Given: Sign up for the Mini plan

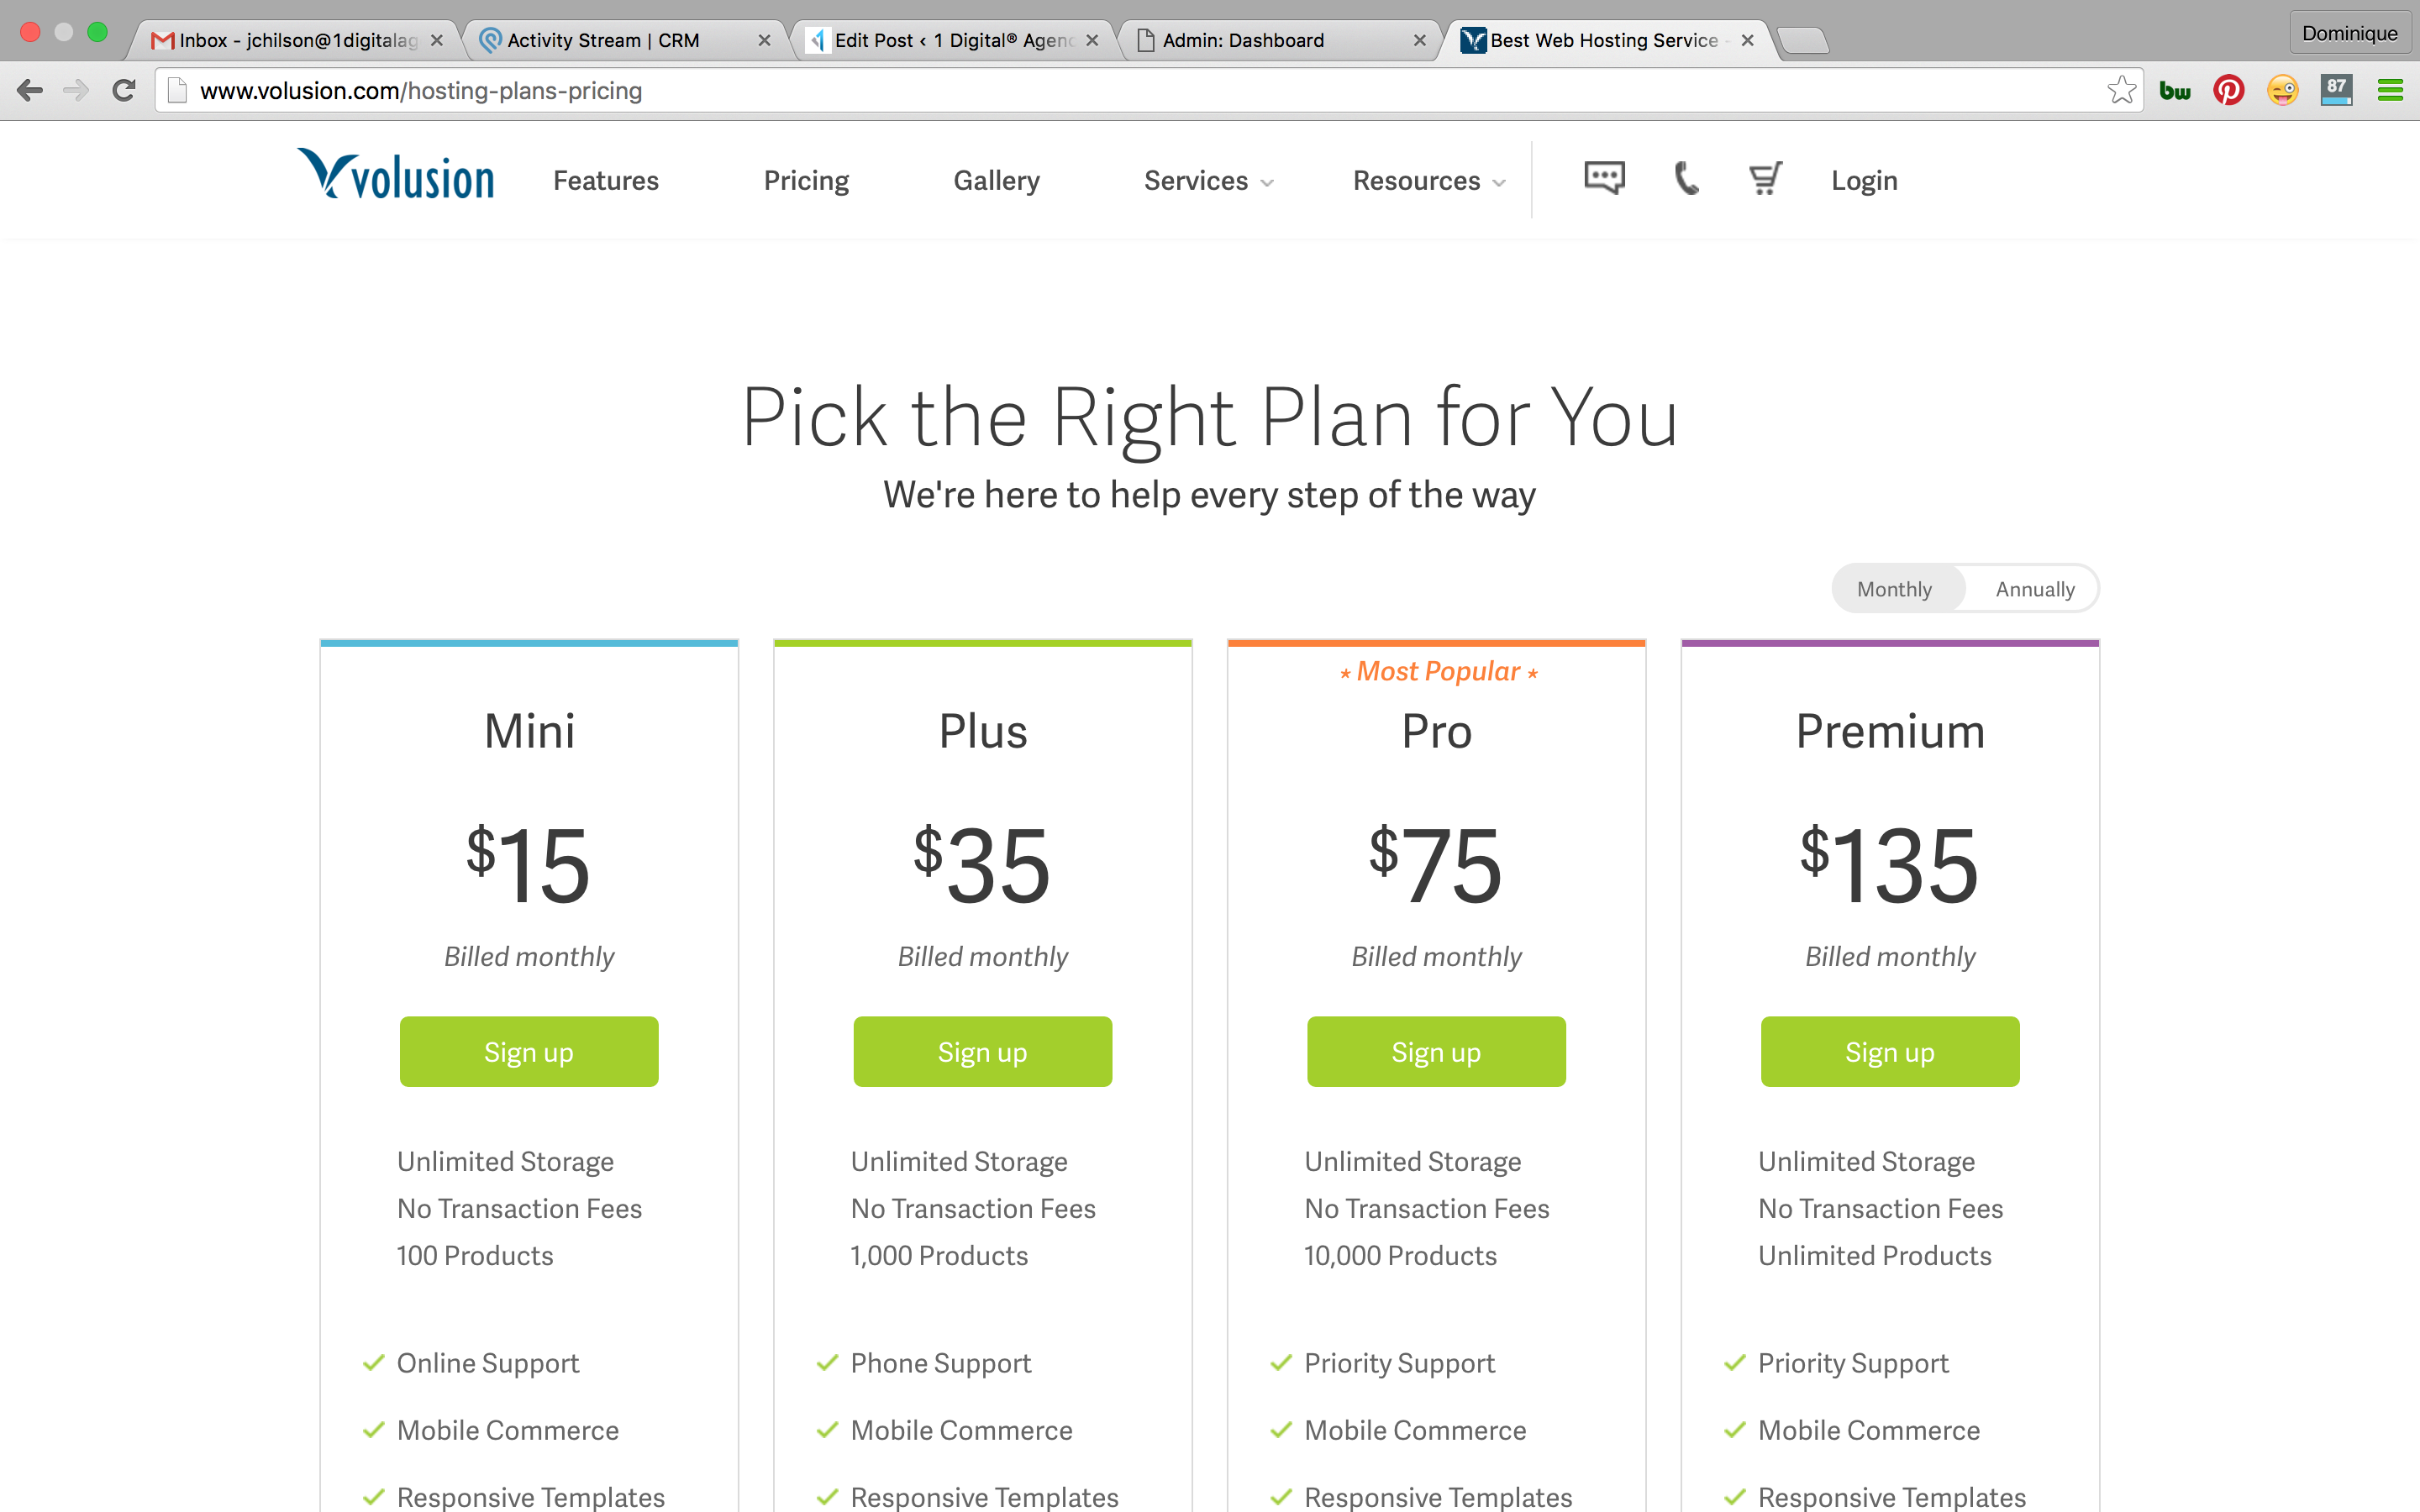Looking at the screenshot, I should (529, 1052).
